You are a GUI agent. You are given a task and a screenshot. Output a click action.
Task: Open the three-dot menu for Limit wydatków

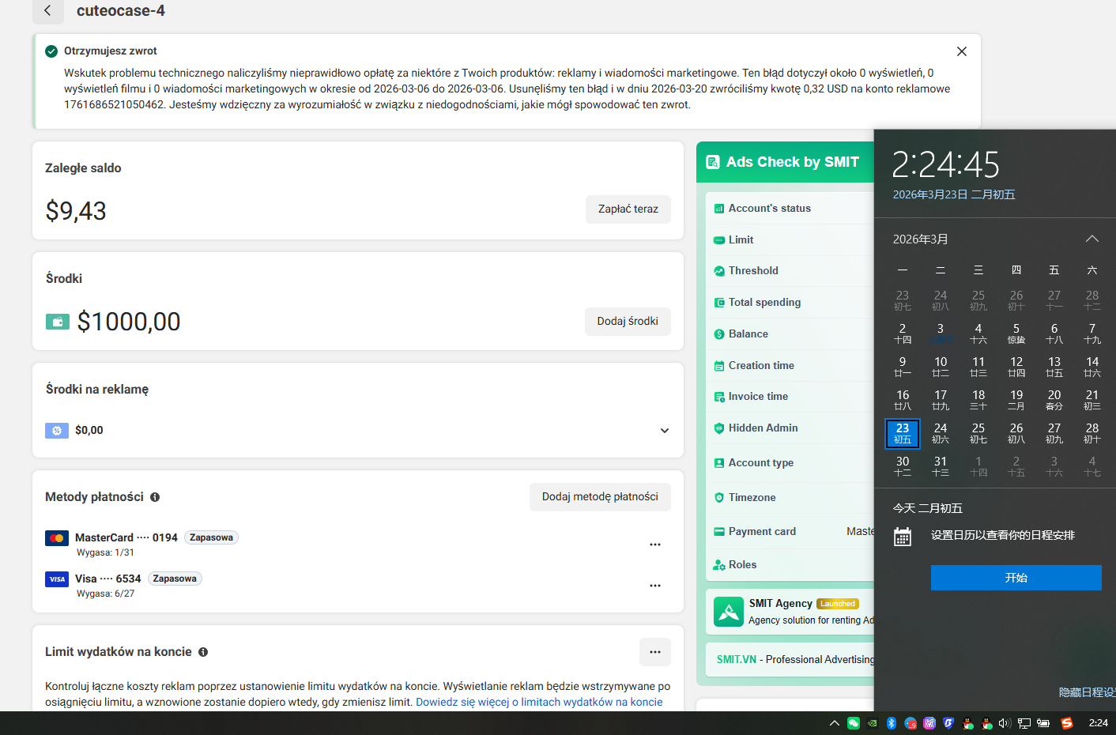click(654, 652)
